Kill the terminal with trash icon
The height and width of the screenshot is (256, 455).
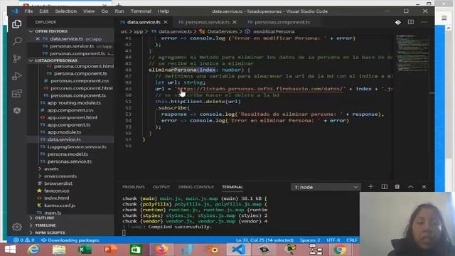tap(397, 186)
